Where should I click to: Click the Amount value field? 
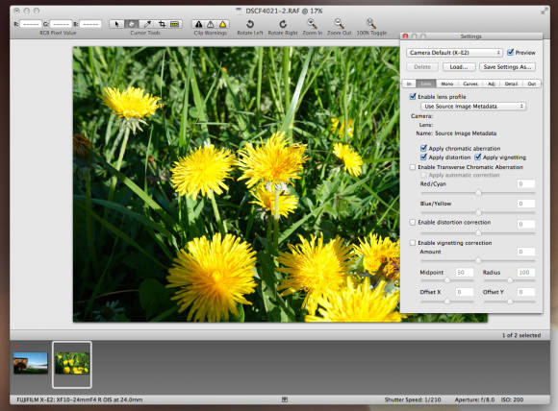coord(526,252)
